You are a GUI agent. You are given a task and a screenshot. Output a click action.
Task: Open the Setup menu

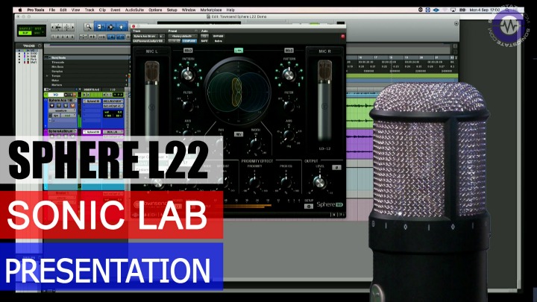pyautogui.click(x=172, y=10)
